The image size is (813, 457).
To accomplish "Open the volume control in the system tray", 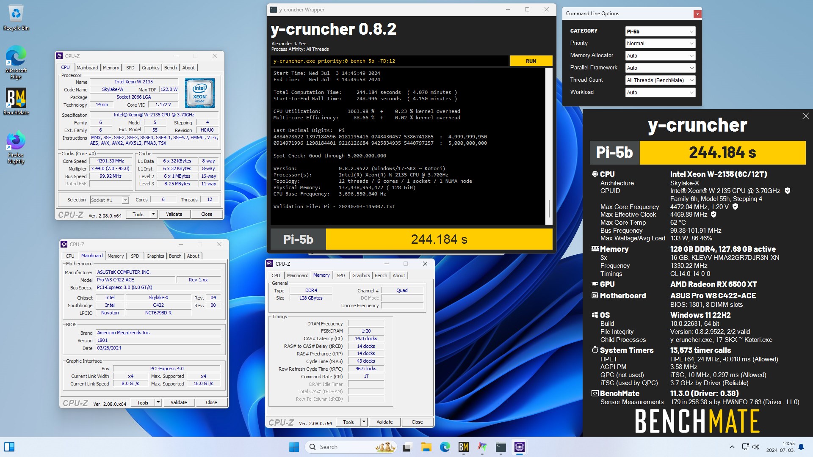I will pyautogui.click(x=756, y=447).
